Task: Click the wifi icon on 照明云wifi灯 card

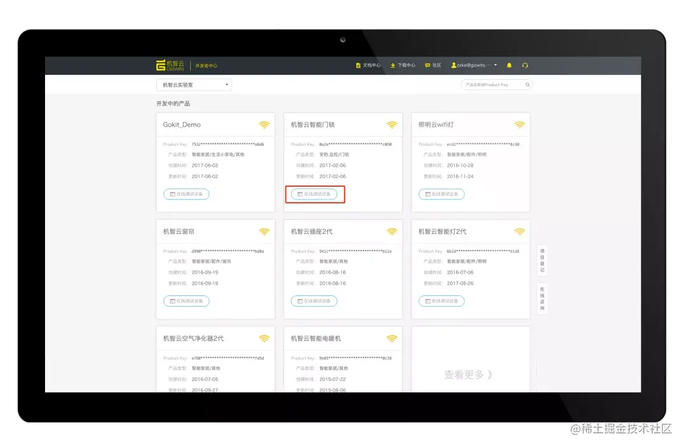Action: [519, 125]
